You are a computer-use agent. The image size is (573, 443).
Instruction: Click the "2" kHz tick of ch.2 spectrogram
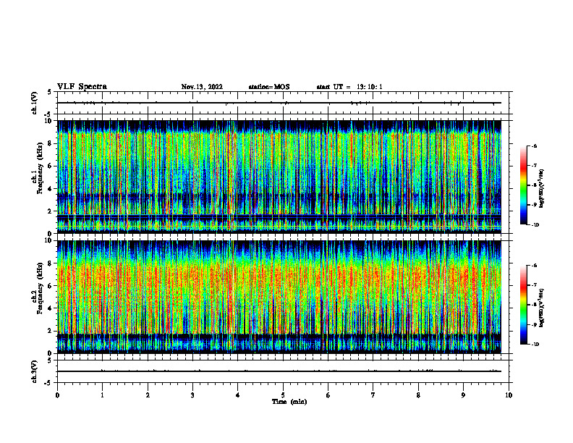(51, 331)
